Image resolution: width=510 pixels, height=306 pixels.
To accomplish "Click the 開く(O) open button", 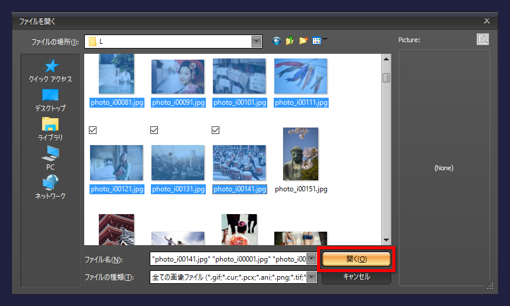I will point(356,259).
